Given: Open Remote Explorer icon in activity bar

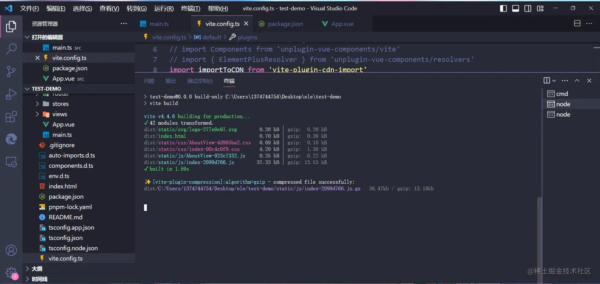Looking at the screenshot, I should pyautogui.click(x=11, y=161).
